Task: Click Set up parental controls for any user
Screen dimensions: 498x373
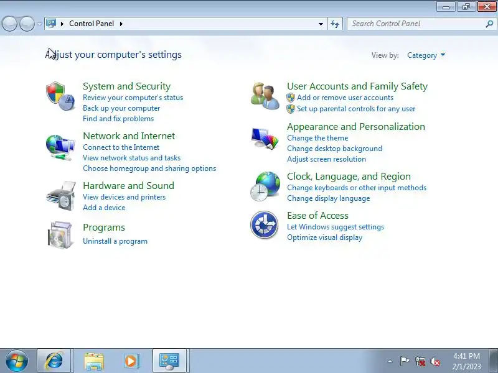Action: pos(356,109)
